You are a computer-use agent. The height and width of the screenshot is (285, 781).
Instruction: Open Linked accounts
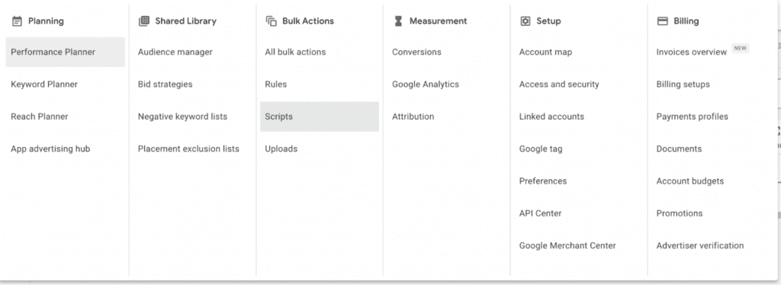(551, 117)
